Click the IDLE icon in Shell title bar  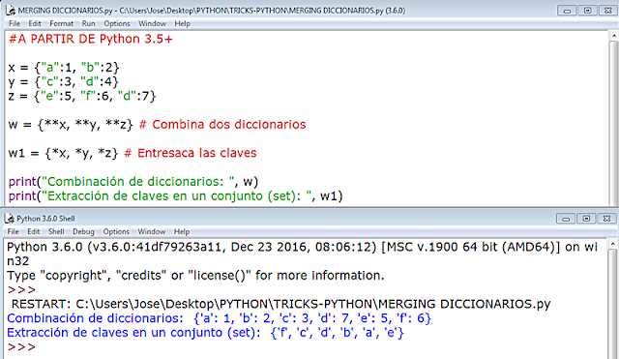coord(10,219)
